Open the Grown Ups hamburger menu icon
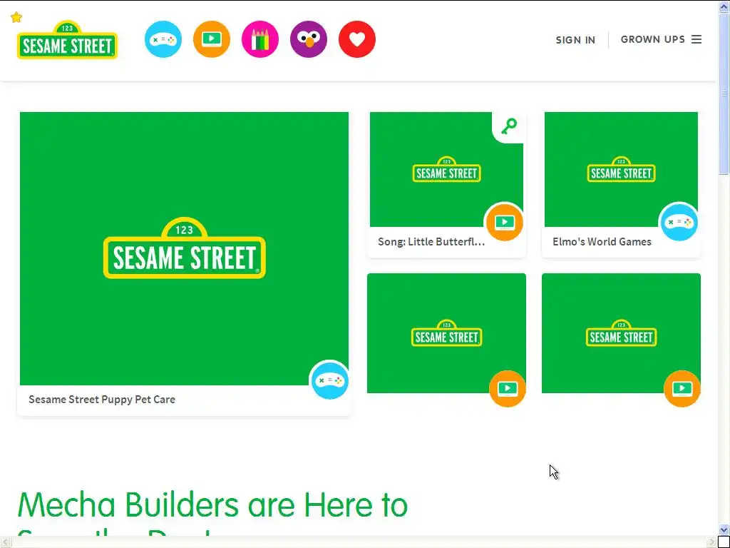The image size is (730, 548). [x=696, y=40]
